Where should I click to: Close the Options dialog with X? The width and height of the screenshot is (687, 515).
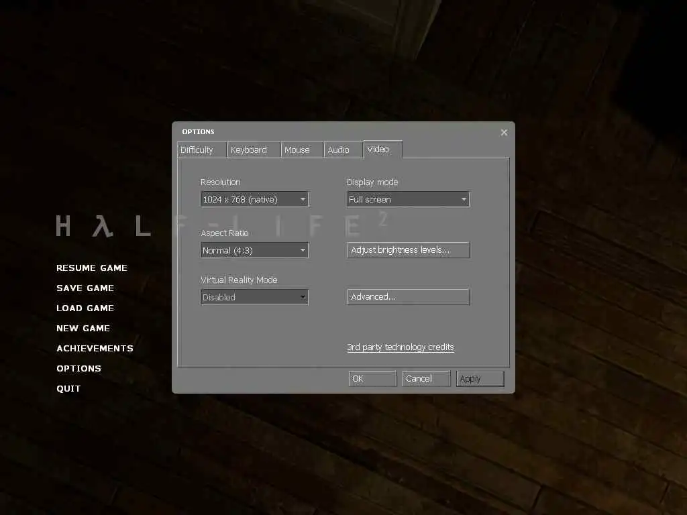pos(504,132)
